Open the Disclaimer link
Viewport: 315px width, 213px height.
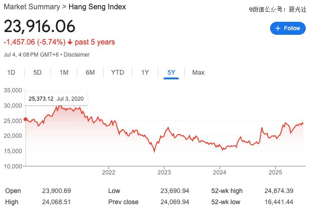pyautogui.click(x=76, y=55)
